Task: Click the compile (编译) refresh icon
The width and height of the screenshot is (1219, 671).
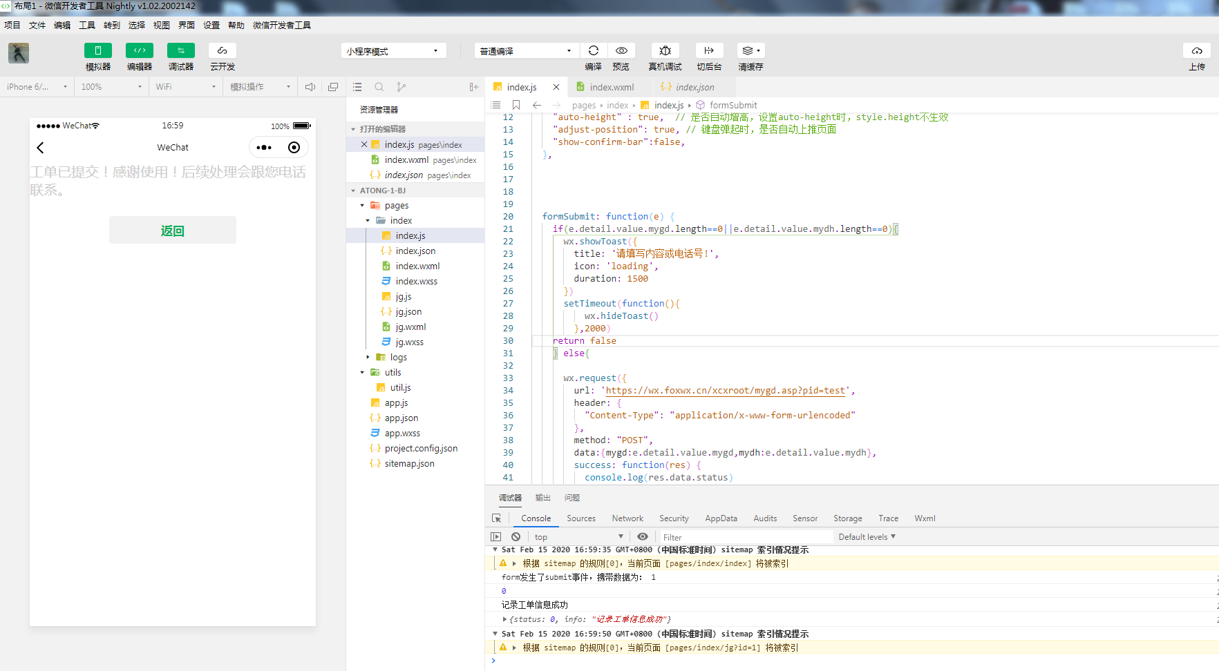Action: pyautogui.click(x=594, y=50)
